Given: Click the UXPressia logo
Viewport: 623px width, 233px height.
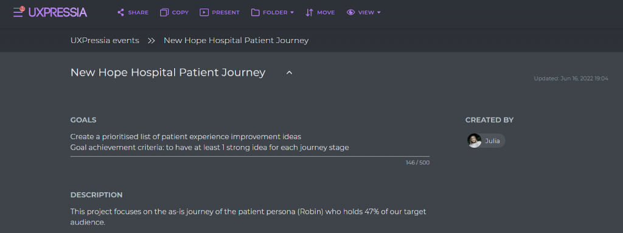Looking at the screenshot, I should click(x=58, y=12).
